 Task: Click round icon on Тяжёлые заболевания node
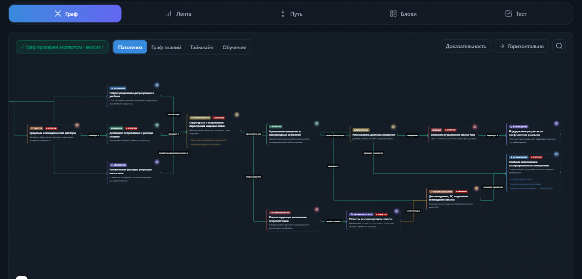(556, 154)
